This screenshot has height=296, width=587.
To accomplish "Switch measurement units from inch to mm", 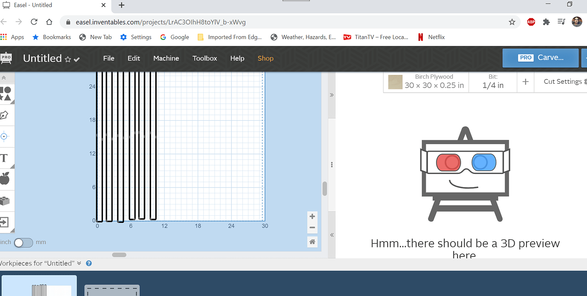I will click(23, 242).
